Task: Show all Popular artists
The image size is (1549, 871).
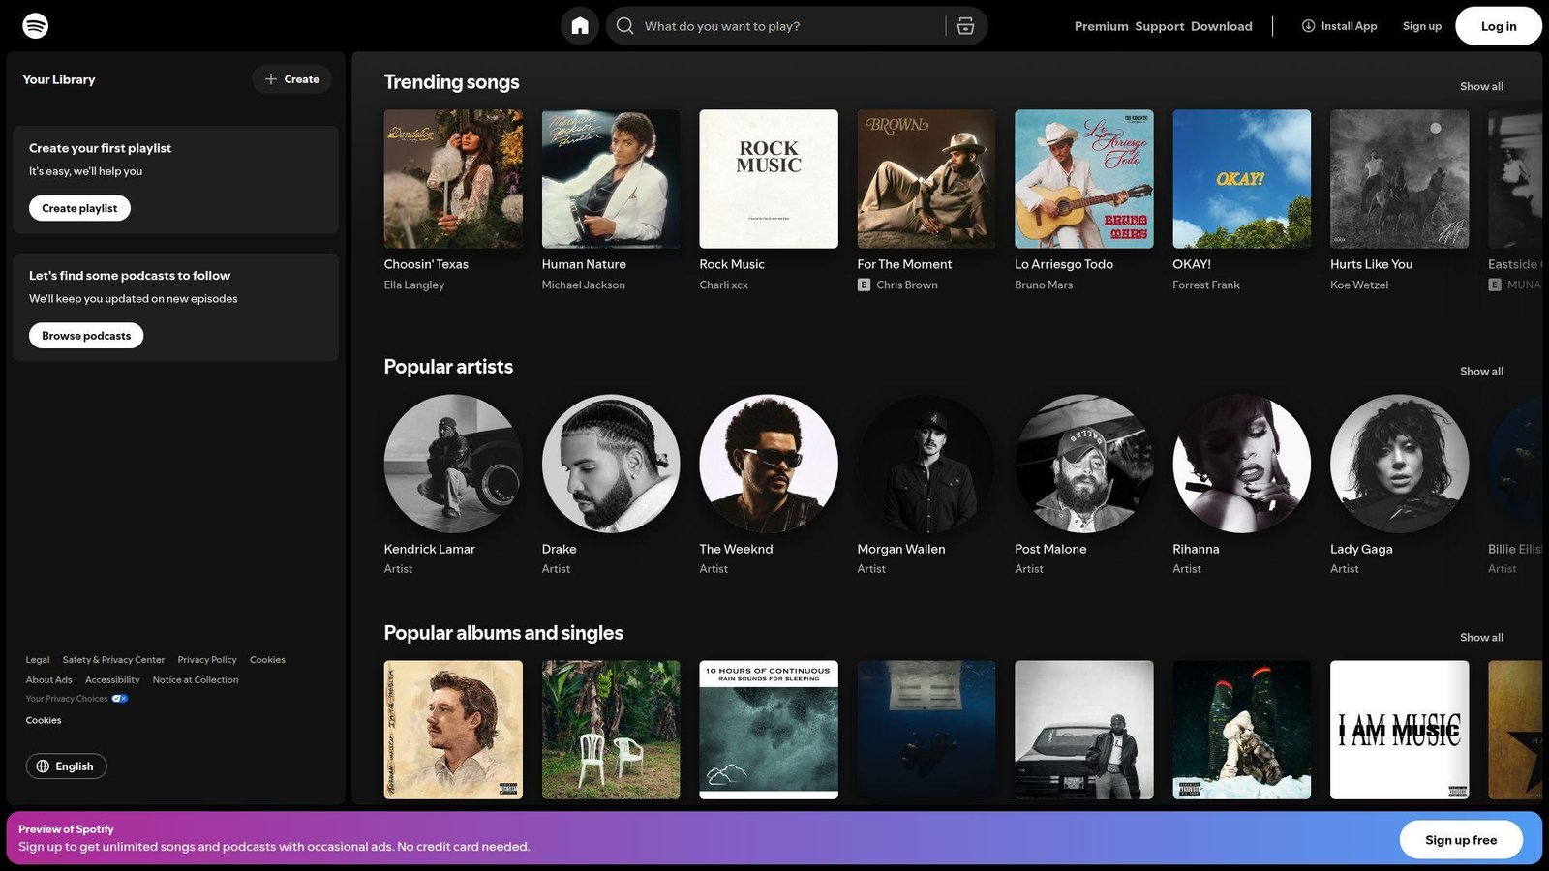Action: [1481, 372]
